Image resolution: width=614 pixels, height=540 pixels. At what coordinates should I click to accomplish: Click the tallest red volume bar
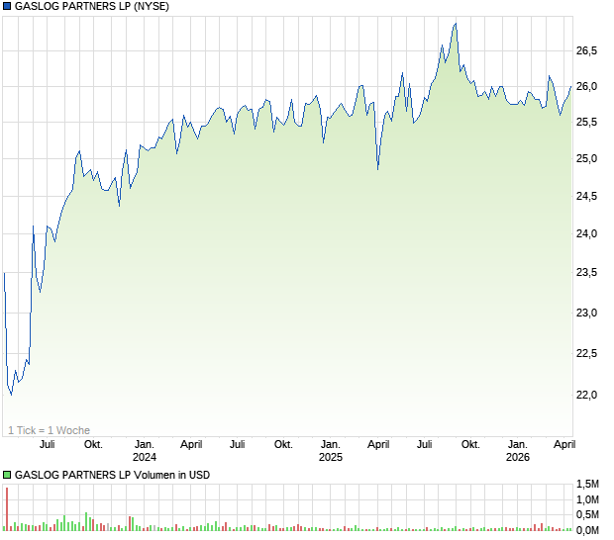(x=7, y=509)
